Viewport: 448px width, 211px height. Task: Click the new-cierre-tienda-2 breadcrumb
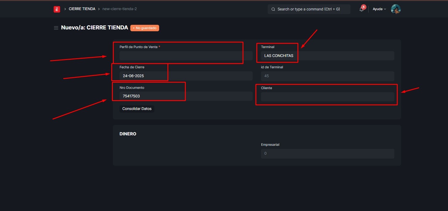click(120, 9)
